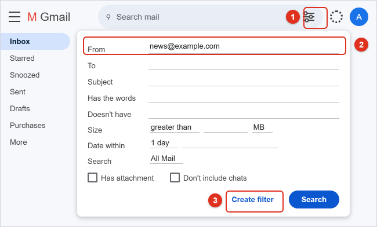Open the Starred folder

coord(22,58)
